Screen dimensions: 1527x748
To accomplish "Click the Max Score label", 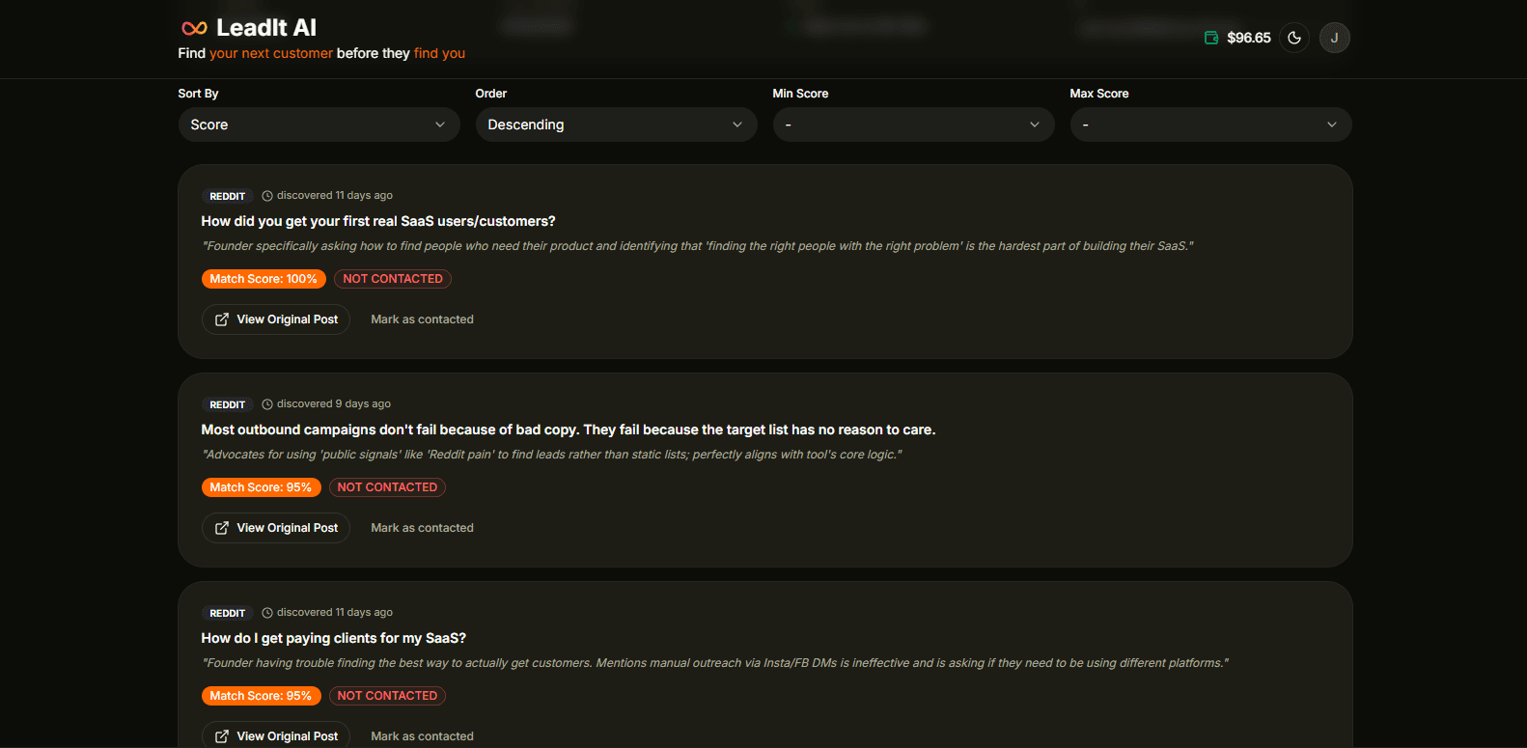I will pyautogui.click(x=1099, y=94).
